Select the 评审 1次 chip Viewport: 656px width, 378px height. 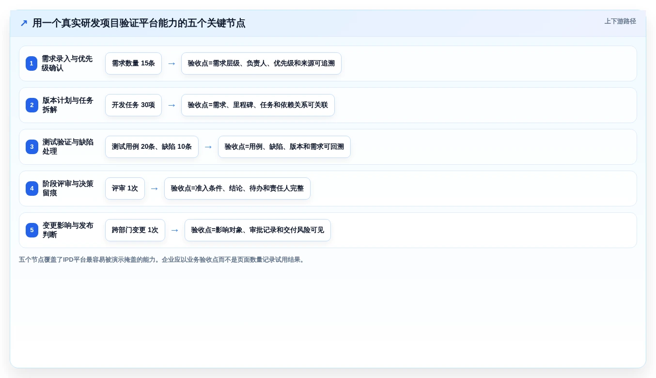[125, 189]
